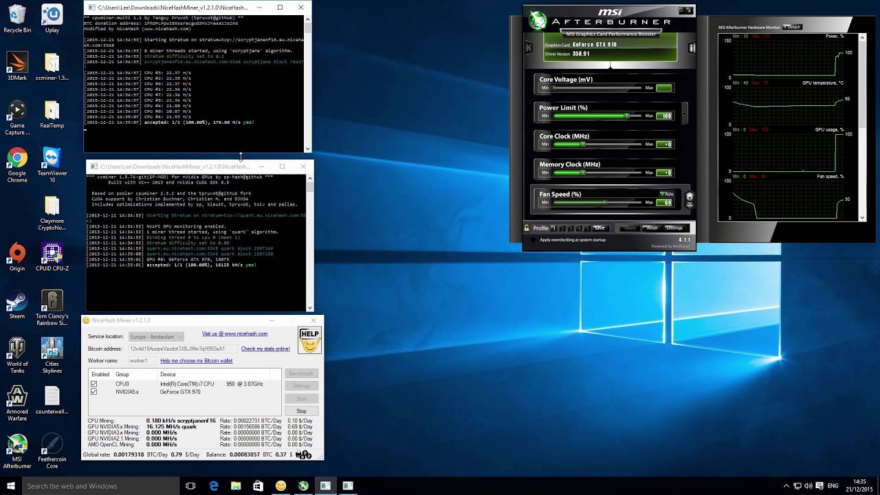The width and height of the screenshot is (880, 495).
Task: Open the Windows Store taskbar icon
Action: click(258, 486)
